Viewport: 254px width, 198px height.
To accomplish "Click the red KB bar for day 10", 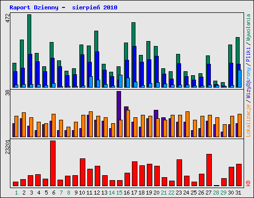I will click(x=82, y=172).
